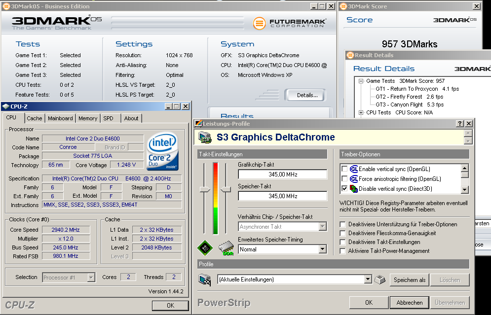Image resolution: width=491 pixels, height=315 pixels.
Task: Switch to the Cache tab in CPU-Z
Action: 35,118
